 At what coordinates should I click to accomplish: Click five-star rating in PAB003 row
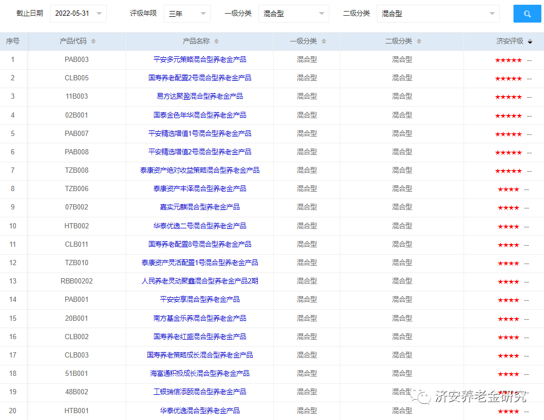coord(508,60)
